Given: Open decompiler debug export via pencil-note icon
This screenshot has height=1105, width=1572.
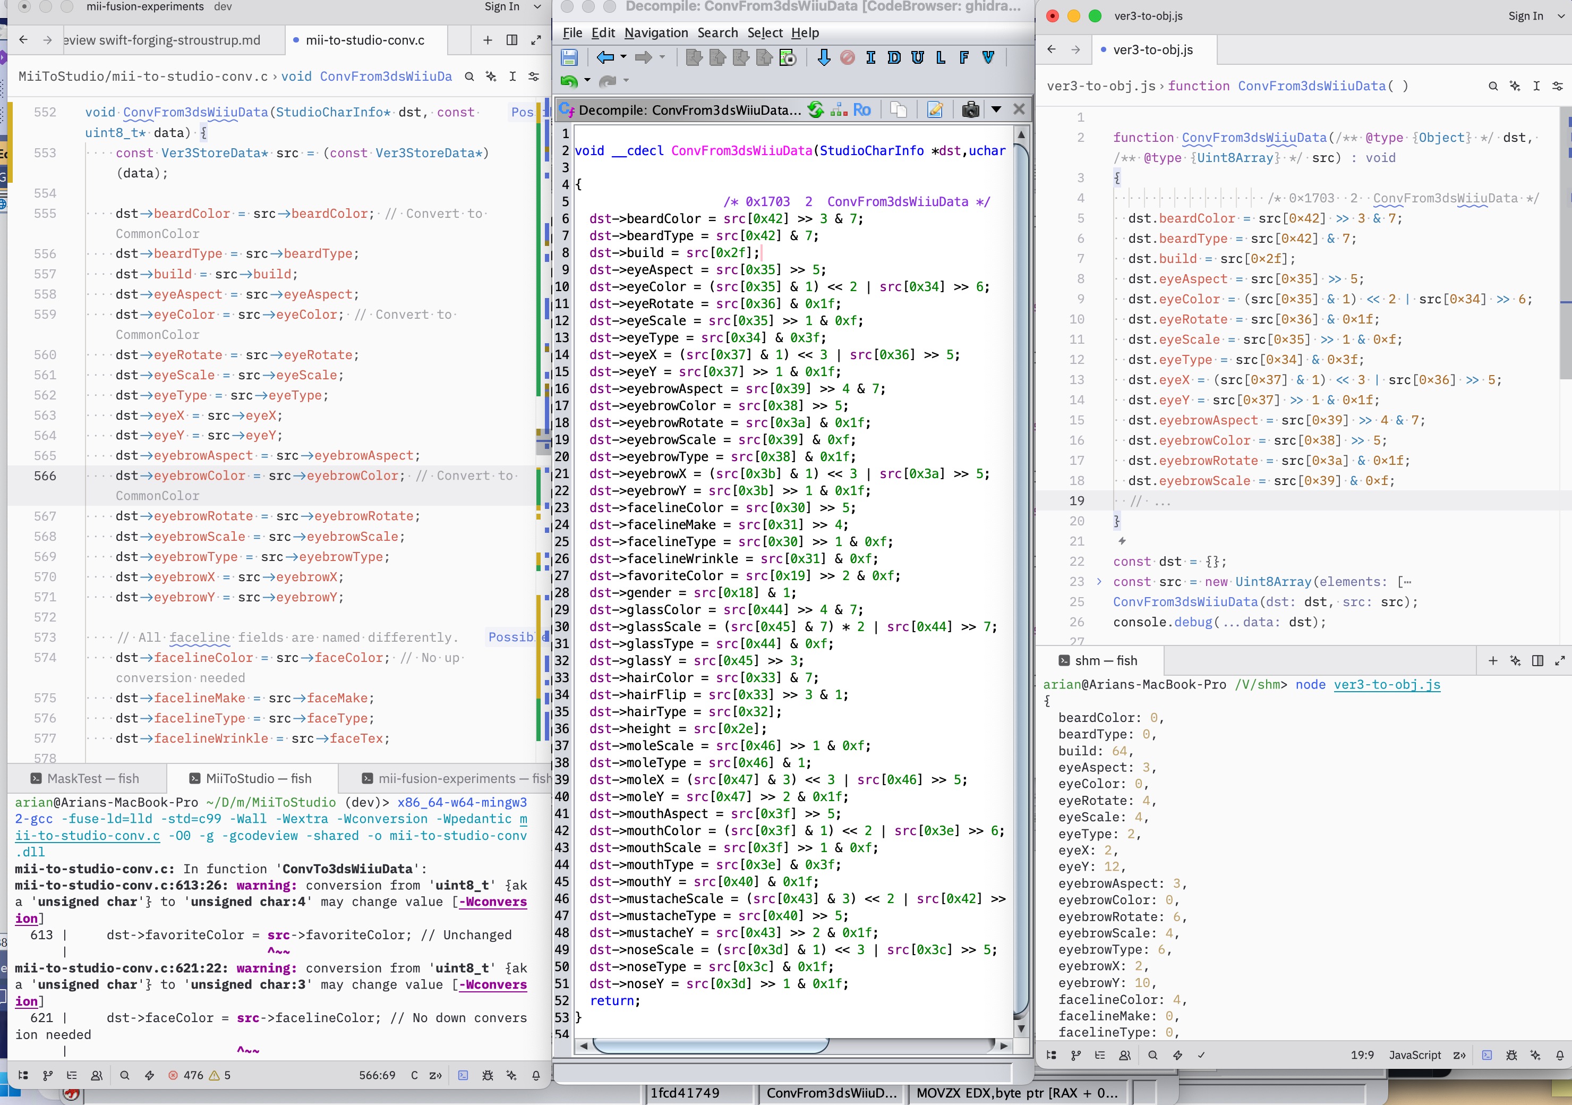Looking at the screenshot, I should pyautogui.click(x=935, y=109).
